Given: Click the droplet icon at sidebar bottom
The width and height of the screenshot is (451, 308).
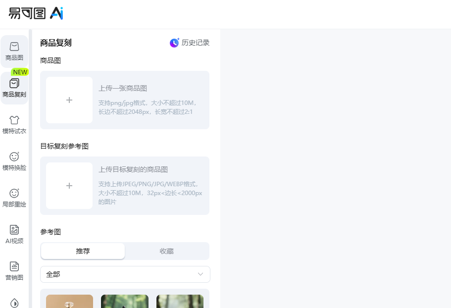Looking at the screenshot, I should coord(14,303).
